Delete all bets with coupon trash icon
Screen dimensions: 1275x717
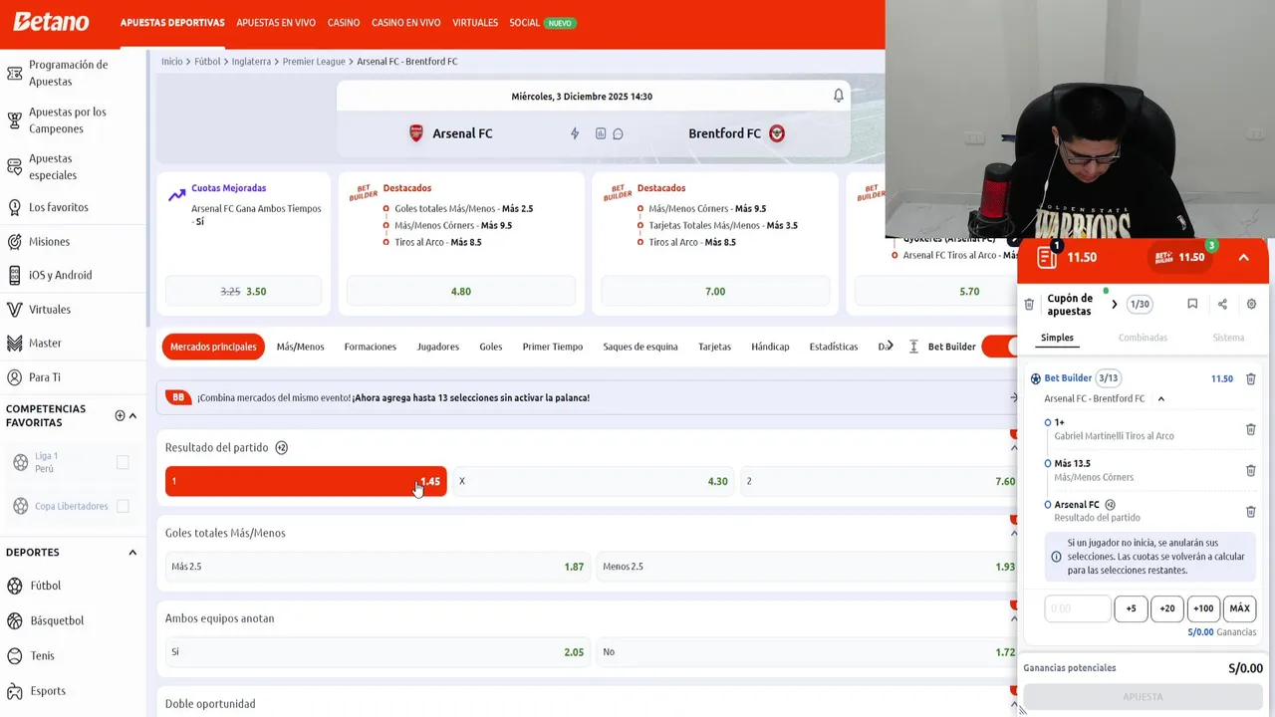(1029, 305)
